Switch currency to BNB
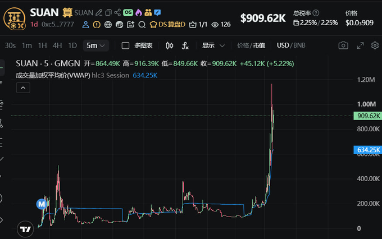Screen dimensions: 382x239 click(299, 45)
